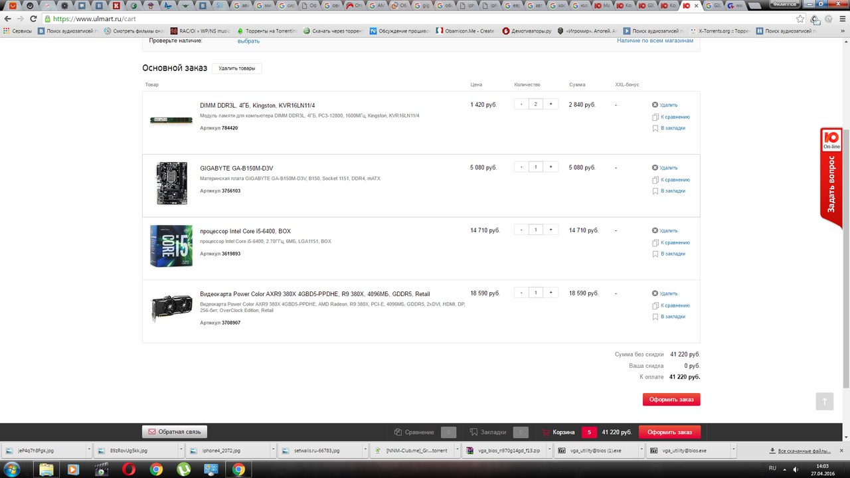Click the compare icon for GIGABYTE GA-B150M-D3V

coord(655,180)
